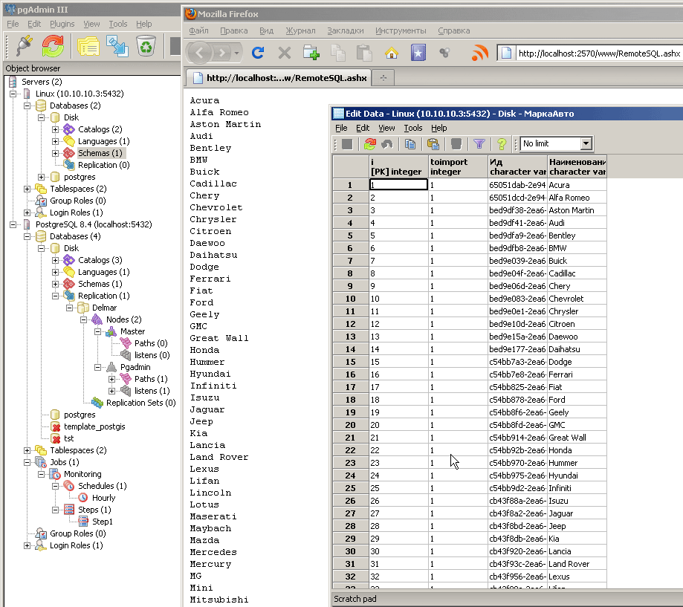Click 'Mitsubishi' in the Firefox page
The image size is (683, 607).
(219, 600)
